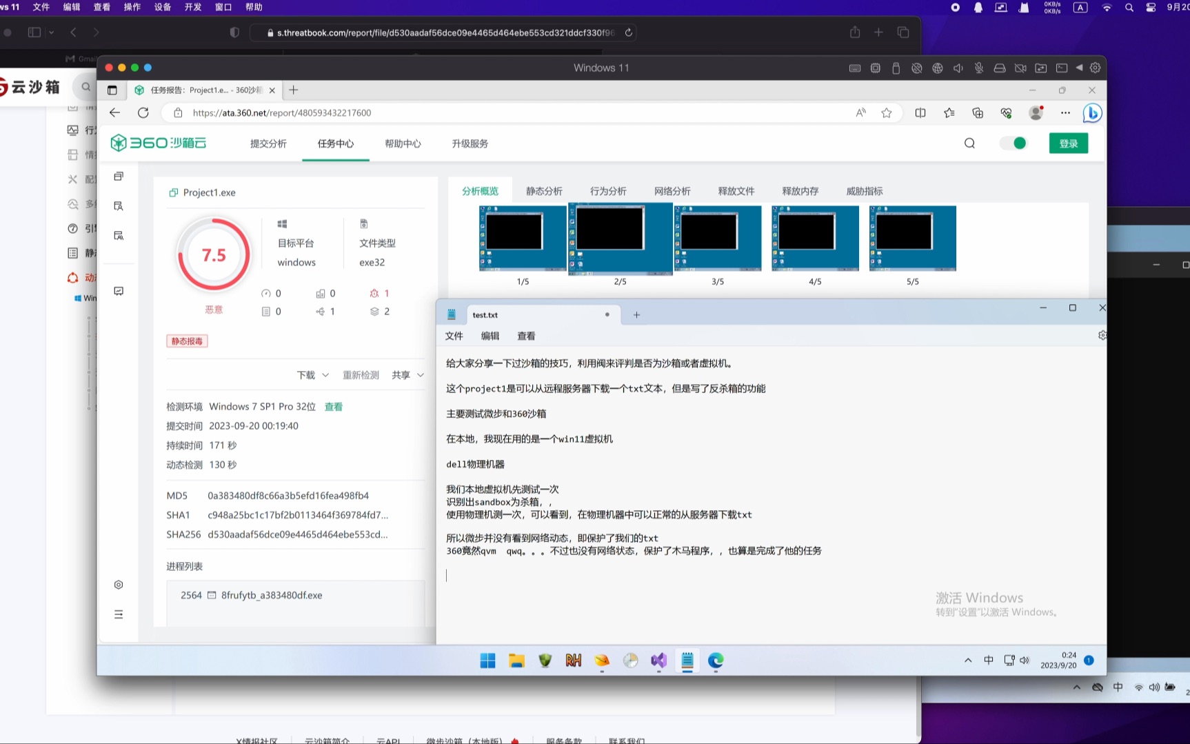Show hidden tray icons chevron in Windows taskbar
Screen dimensions: 1190x744
[x=968, y=661]
